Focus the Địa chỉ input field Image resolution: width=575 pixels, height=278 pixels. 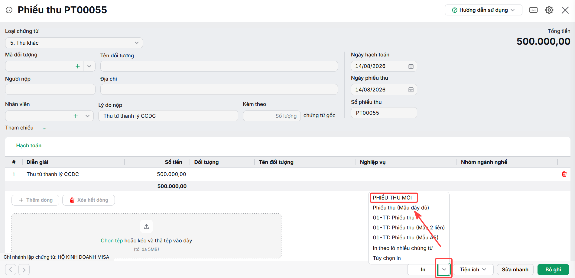(x=219, y=89)
